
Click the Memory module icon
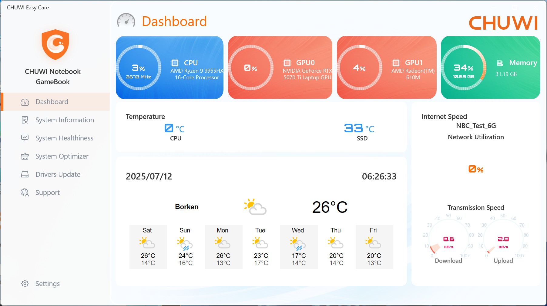tap(500, 63)
